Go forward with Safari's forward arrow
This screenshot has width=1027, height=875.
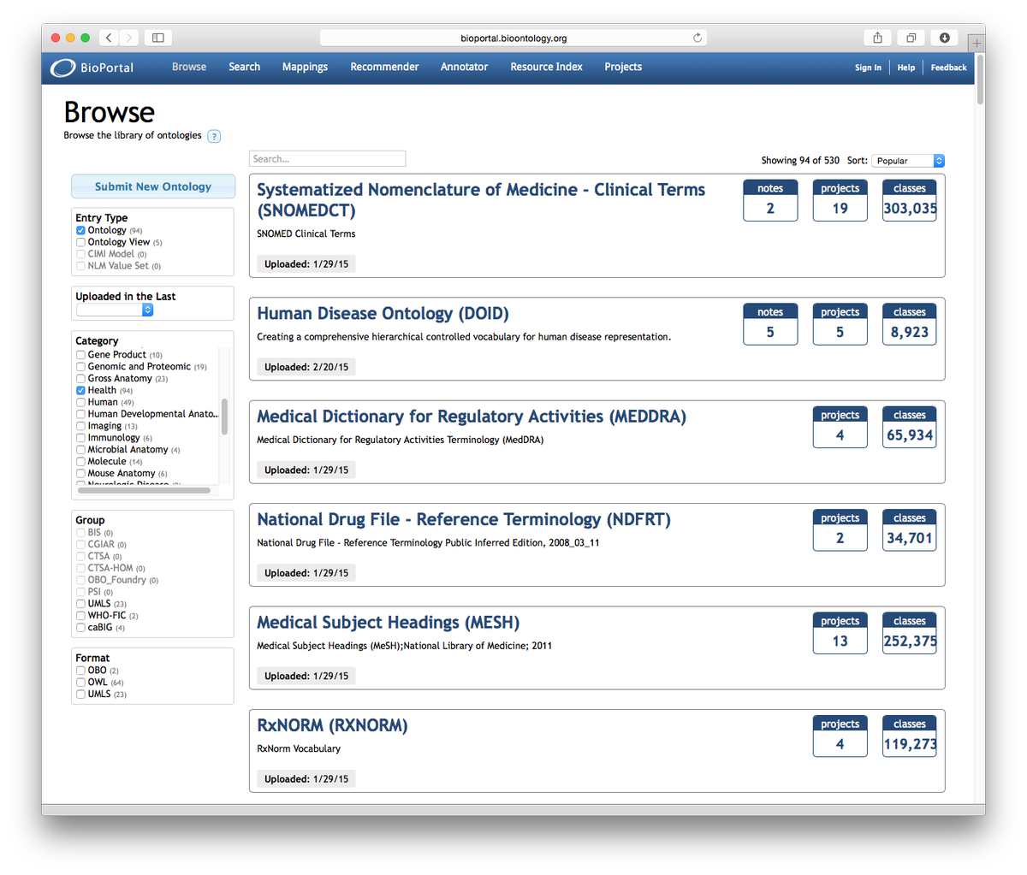point(129,38)
